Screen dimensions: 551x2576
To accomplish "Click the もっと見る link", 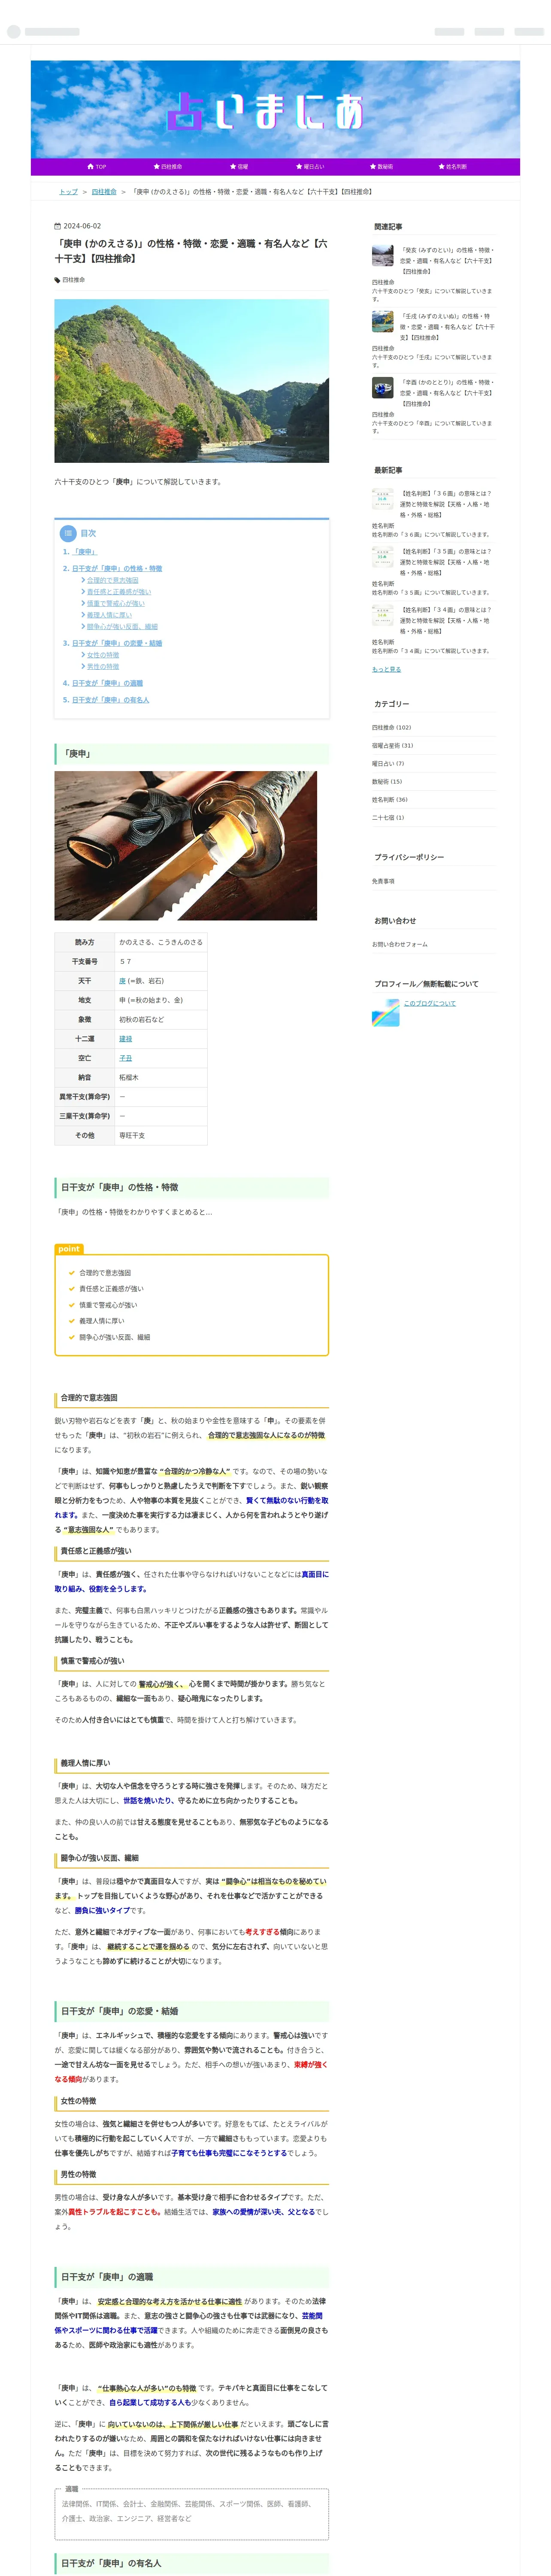I will 386,669.
